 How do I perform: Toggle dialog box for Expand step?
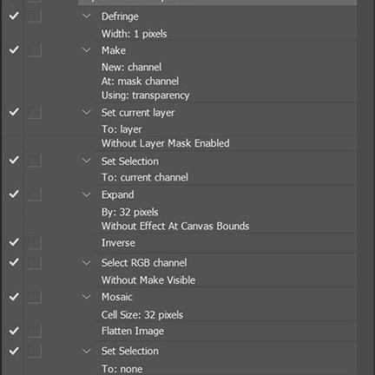click(35, 194)
